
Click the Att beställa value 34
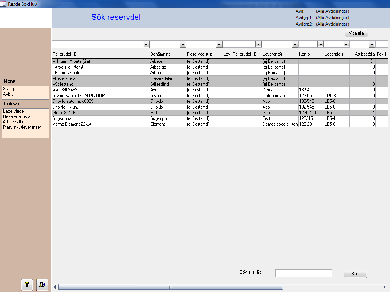[362, 61]
